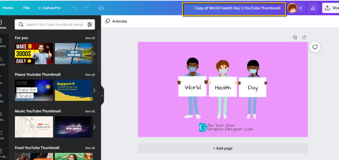
Task: Click the Be Your Own Graphic Designer.com logo
Action: 226,127
